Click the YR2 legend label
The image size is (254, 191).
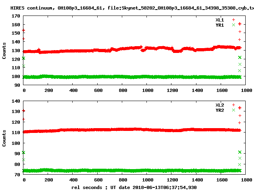click(x=219, y=110)
